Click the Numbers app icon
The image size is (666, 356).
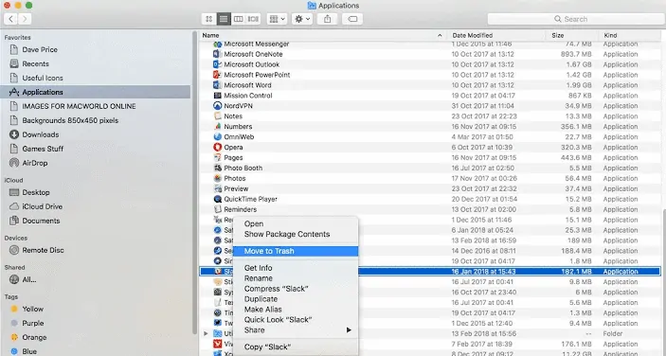pos(218,127)
